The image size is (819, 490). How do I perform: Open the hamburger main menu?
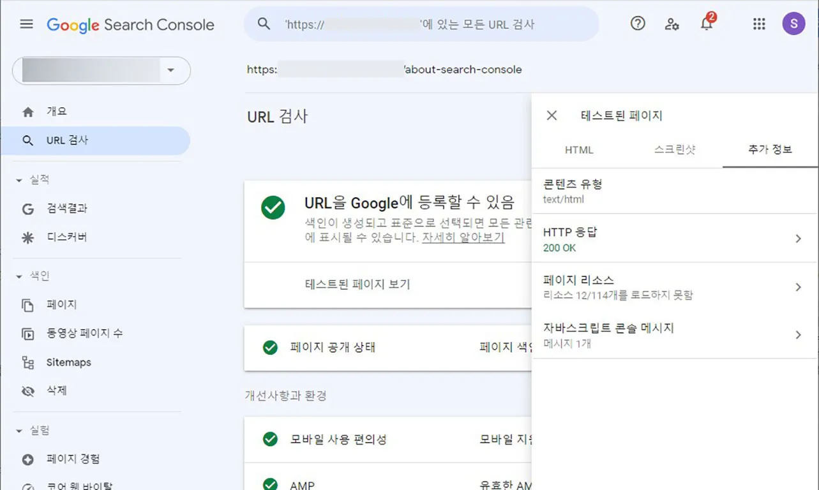[x=26, y=24]
